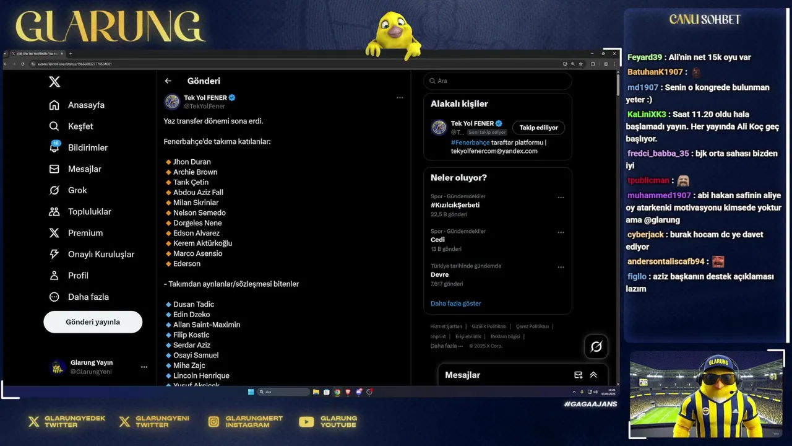Image resolution: width=792 pixels, height=446 pixels.
Task: Click chat user Feyard39
Action: coord(645,58)
